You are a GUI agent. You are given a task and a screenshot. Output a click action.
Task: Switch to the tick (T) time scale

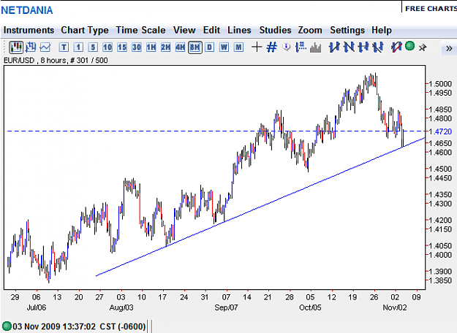(64, 47)
